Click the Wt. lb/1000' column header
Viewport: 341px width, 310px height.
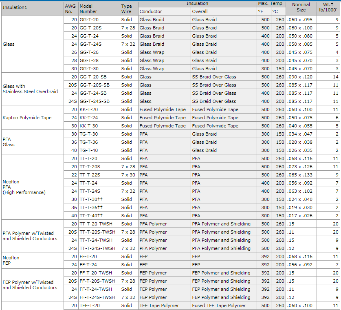click(328, 8)
